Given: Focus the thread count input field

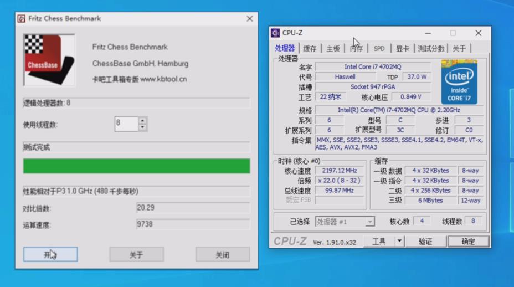Looking at the screenshot, I should pos(126,124).
